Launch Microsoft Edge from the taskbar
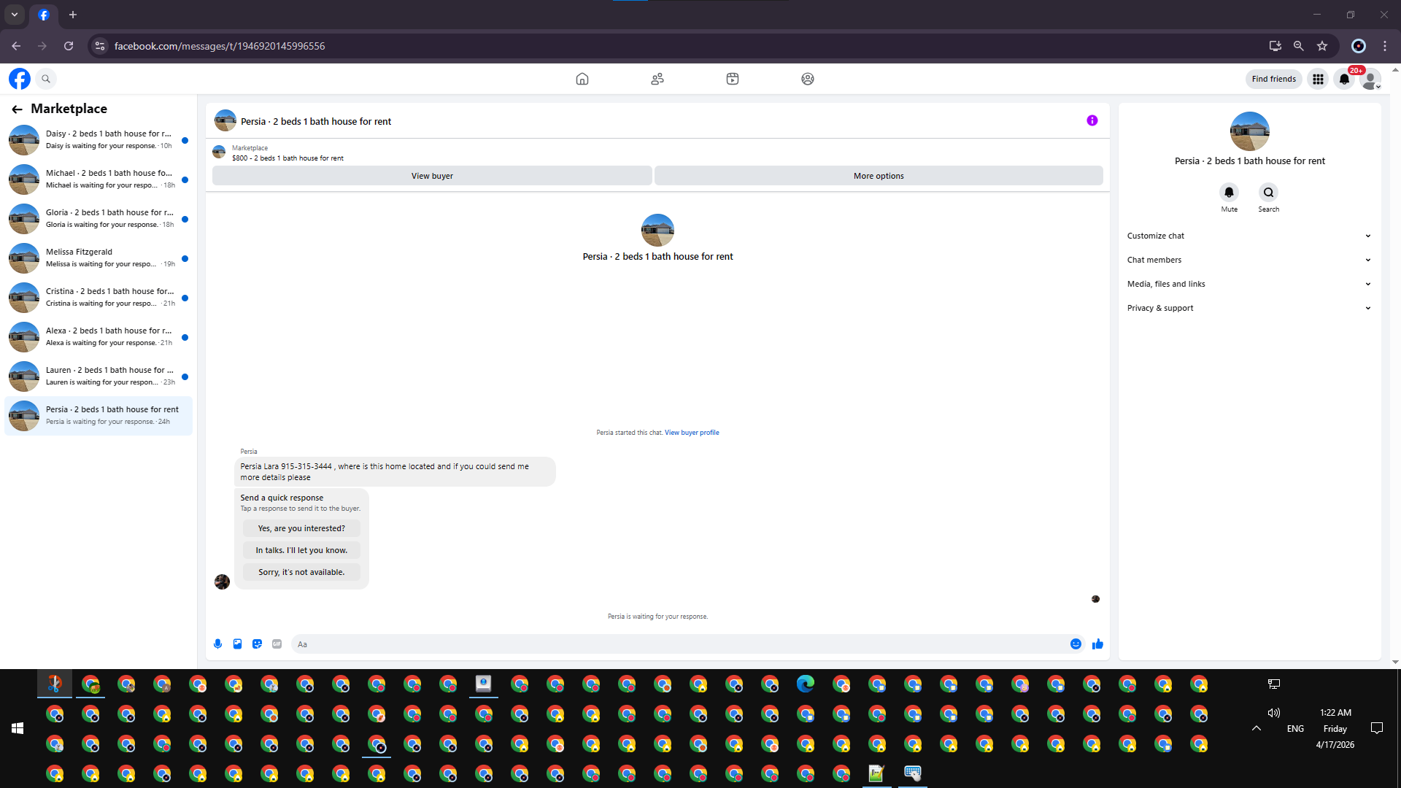The height and width of the screenshot is (788, 1401). [806, 684]
